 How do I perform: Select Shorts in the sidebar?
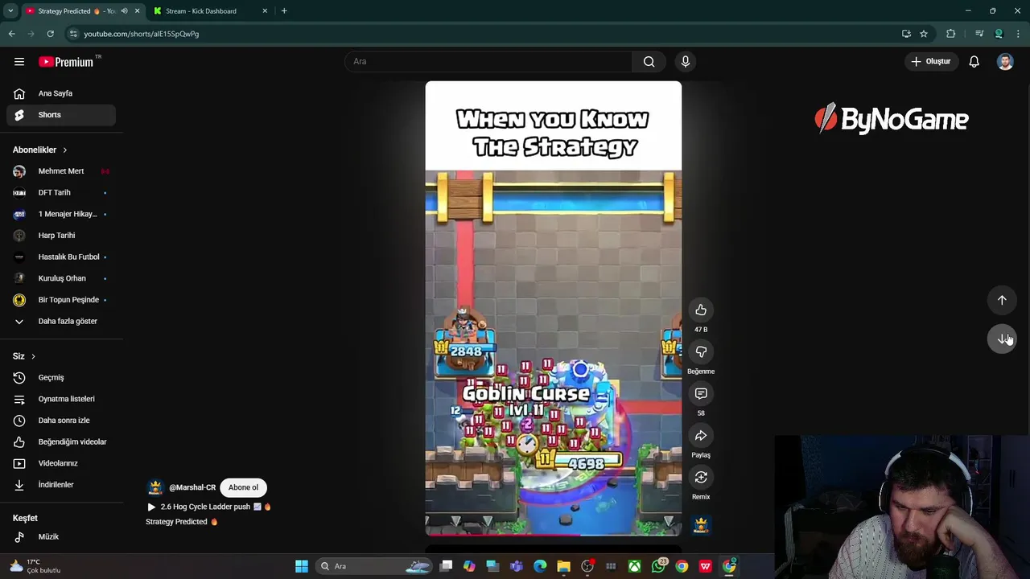coord(61,115)
